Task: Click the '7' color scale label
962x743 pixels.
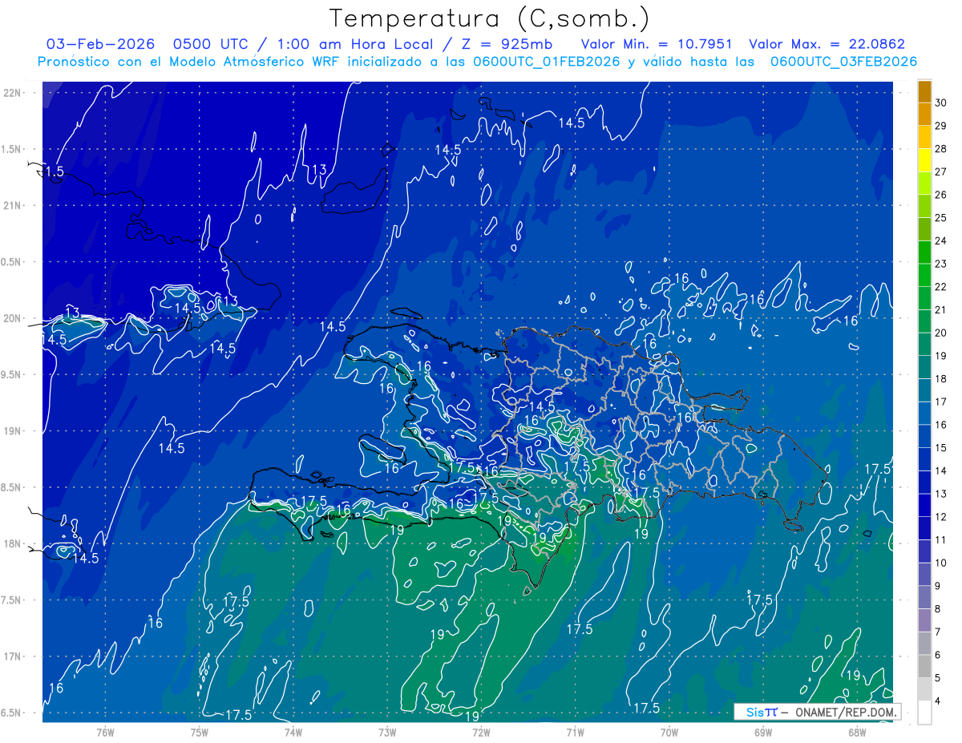Action: [938, 632]
